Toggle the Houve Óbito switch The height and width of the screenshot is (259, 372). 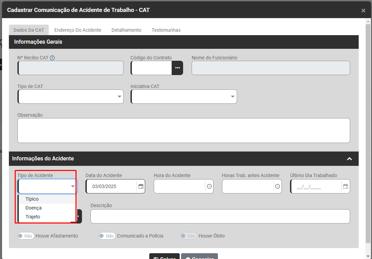click(x=189, y=236)
